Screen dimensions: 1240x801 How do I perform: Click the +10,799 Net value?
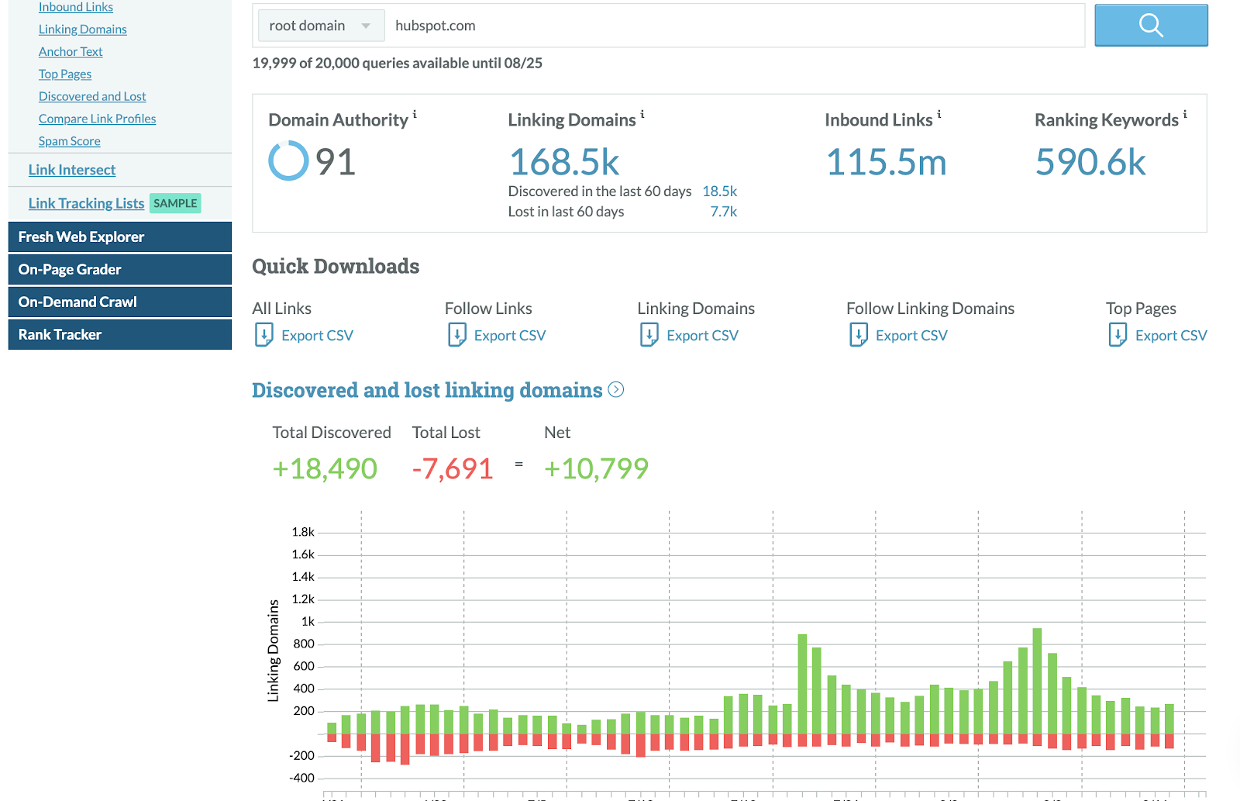point(596,468)
